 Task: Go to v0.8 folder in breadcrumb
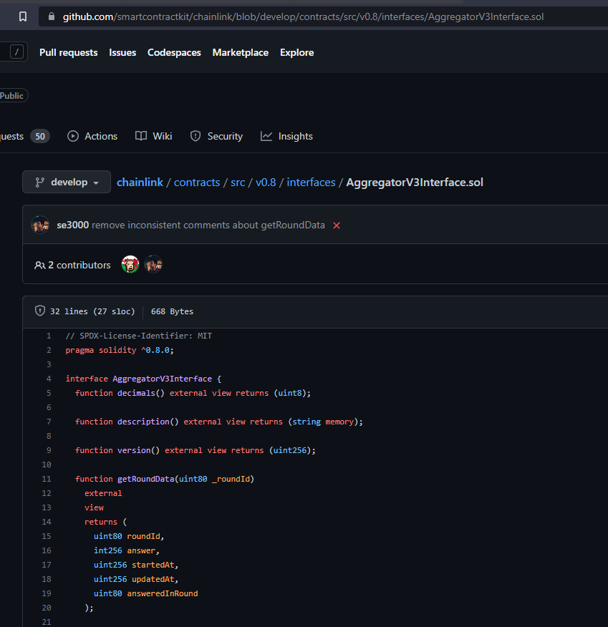click(266, 183)
